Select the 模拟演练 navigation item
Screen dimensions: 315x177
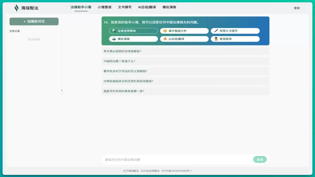[169, 7]
